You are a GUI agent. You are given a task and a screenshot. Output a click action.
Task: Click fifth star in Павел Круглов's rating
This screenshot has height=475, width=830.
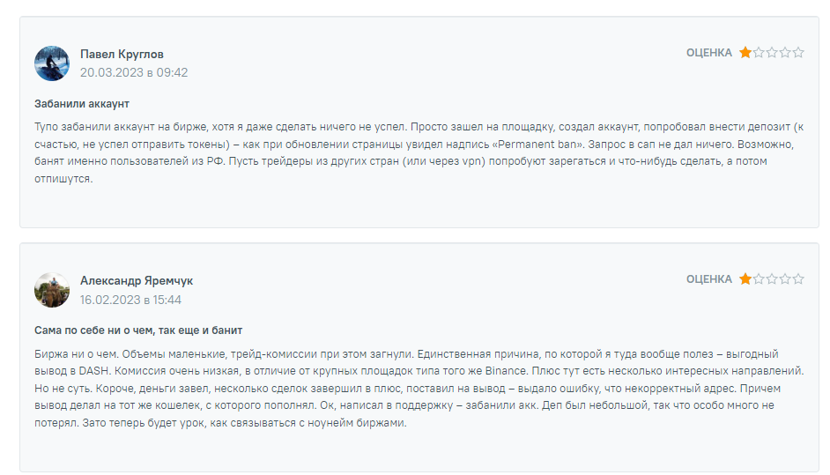[798, 52]
